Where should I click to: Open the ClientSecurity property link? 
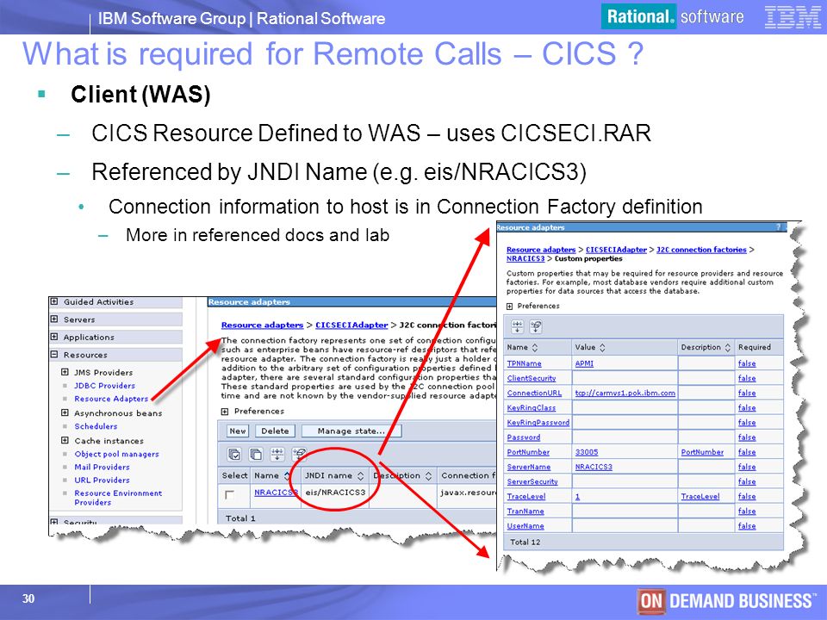(532, 379)
